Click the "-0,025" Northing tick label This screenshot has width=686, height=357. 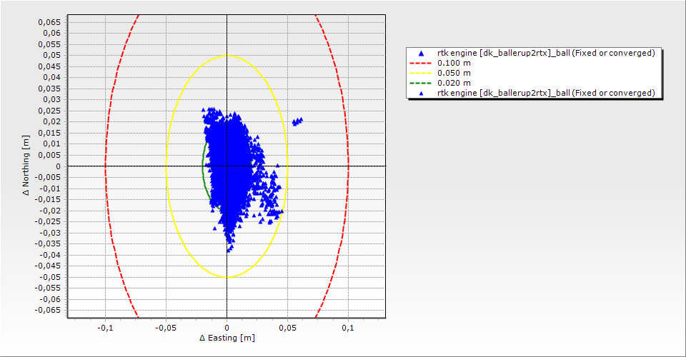48,221
